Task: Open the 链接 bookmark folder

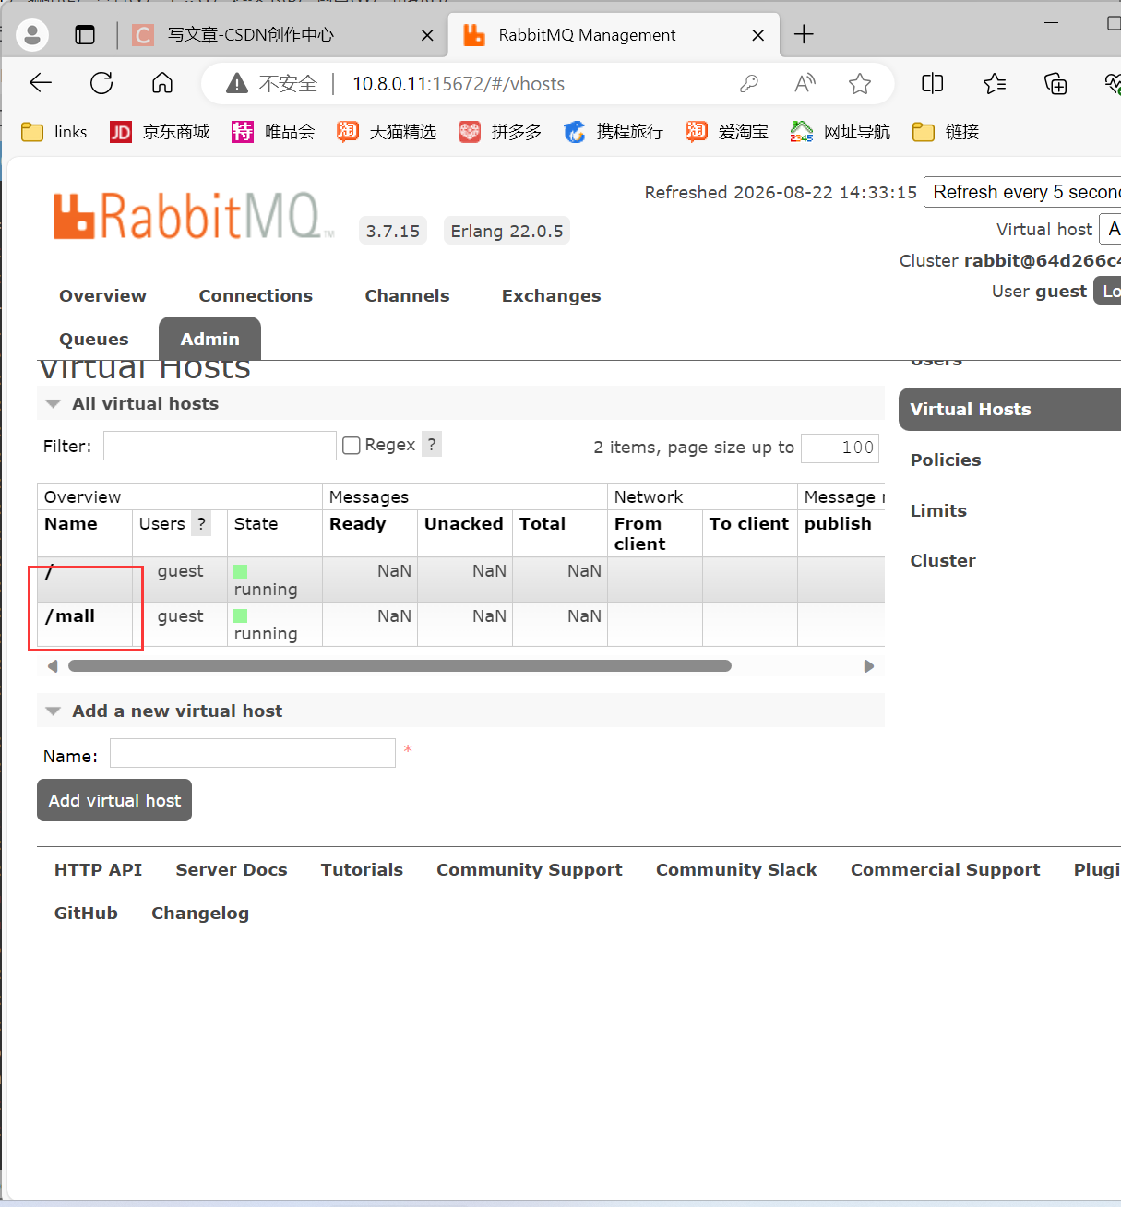Action: pos(946,132)
